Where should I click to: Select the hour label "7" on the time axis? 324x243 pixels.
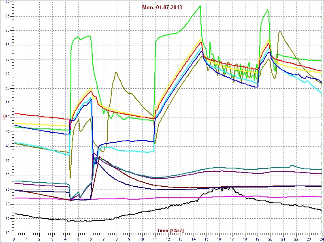(104, 238)
